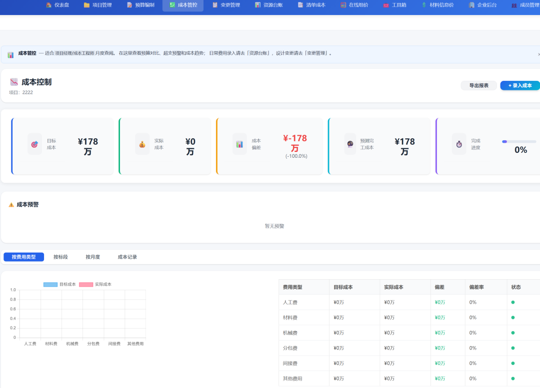The height and width of the screenshot is (388, 540).
Task: Click the 实际成本 money bag icon
Action: [142, 144]
